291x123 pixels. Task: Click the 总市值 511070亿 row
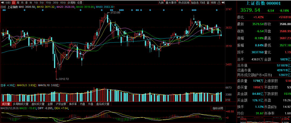[x=264, y=66]
